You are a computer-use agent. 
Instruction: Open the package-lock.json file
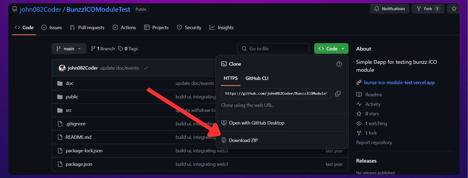(x=84, y=151)
